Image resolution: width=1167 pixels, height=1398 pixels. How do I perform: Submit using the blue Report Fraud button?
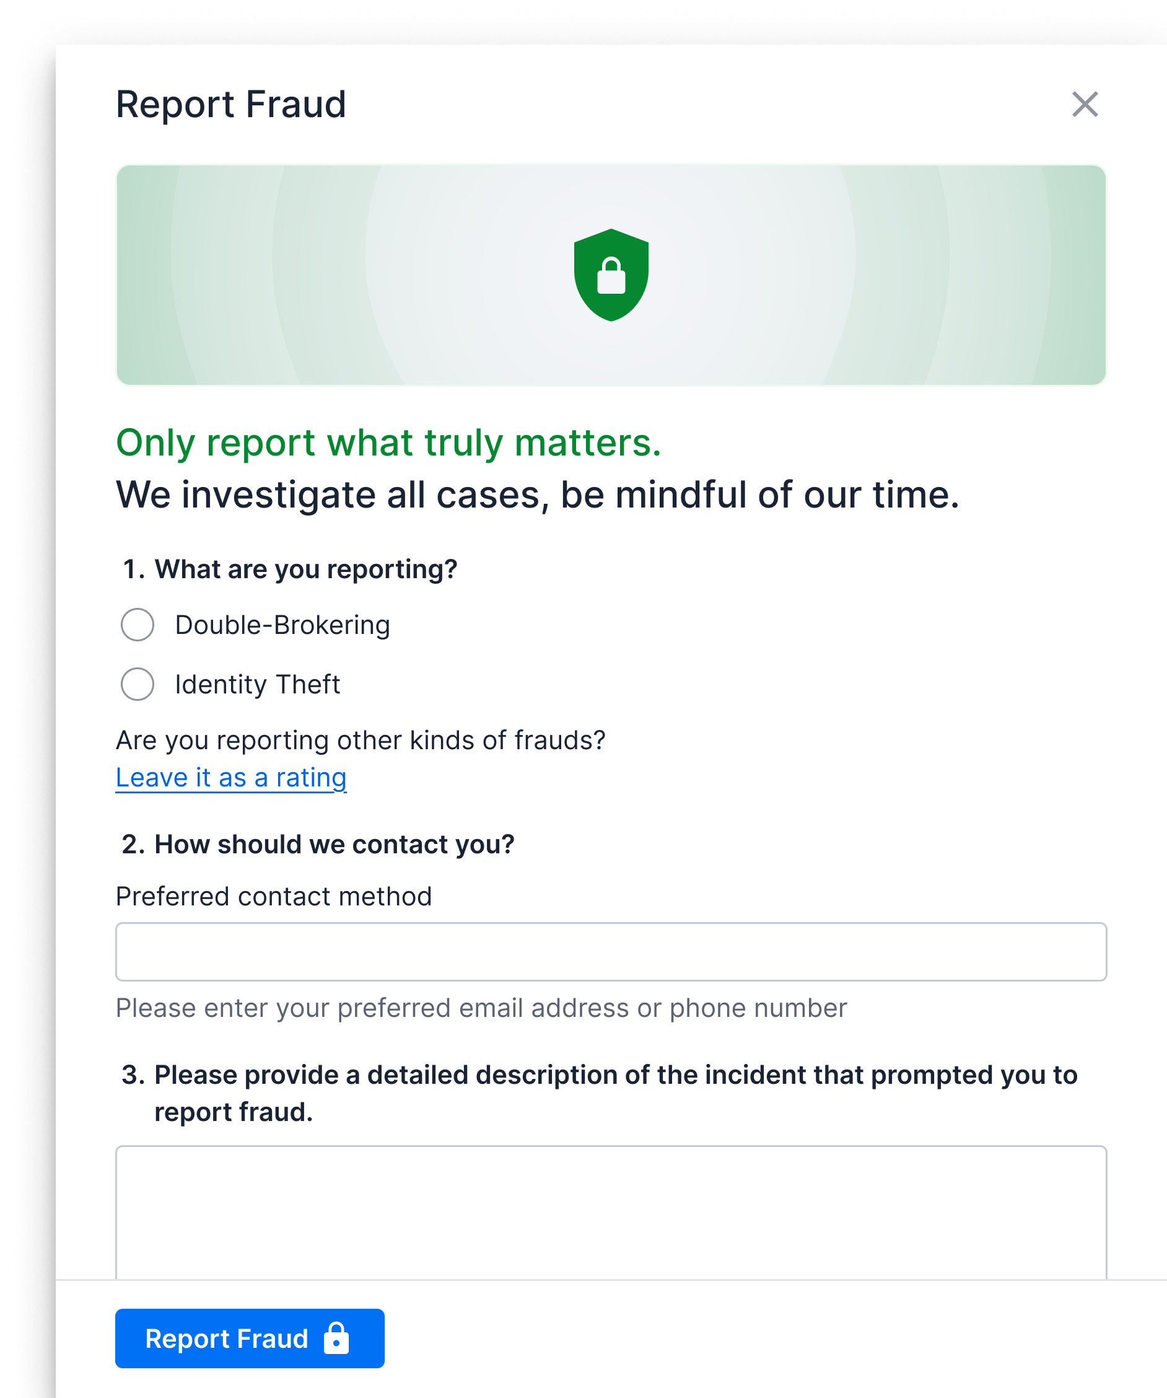250,1338
